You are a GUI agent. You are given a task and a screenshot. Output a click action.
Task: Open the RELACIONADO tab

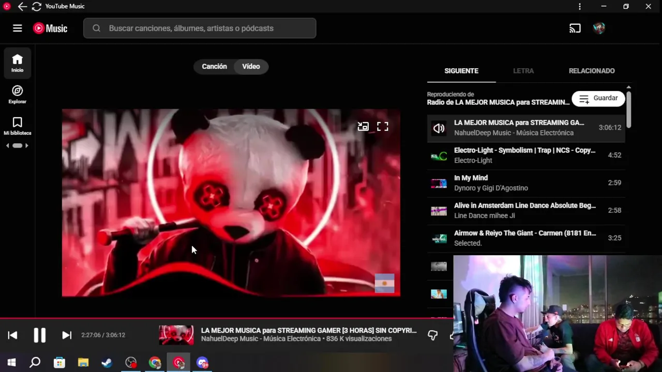(x=592, y=71)
